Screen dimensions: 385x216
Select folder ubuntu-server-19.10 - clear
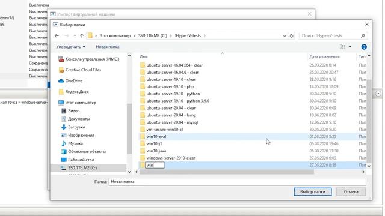point(171,79)
